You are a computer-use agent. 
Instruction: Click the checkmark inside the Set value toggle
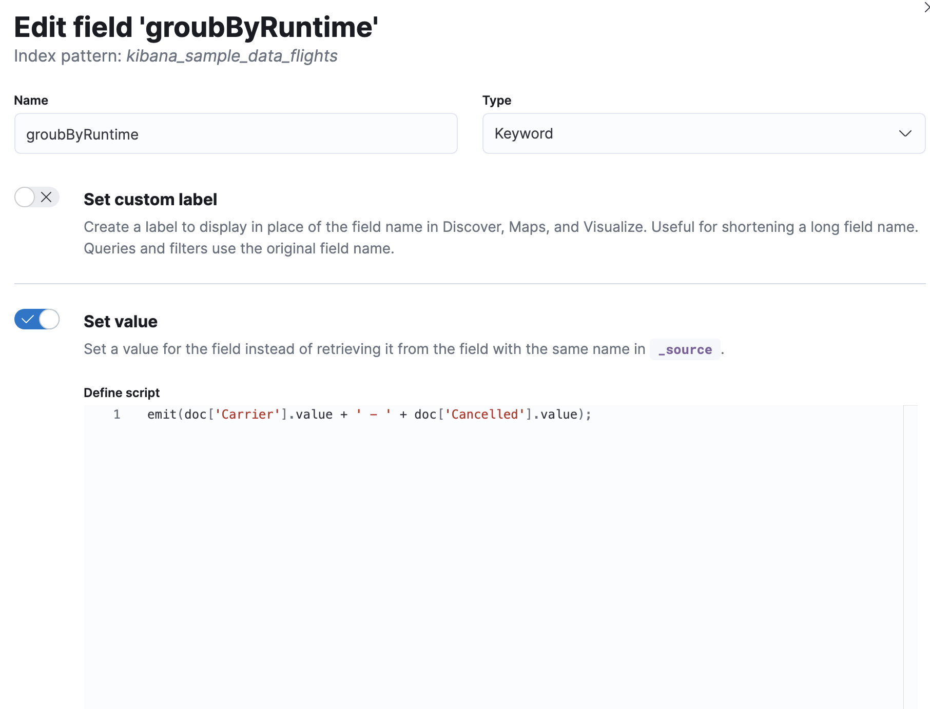(28, 319)
